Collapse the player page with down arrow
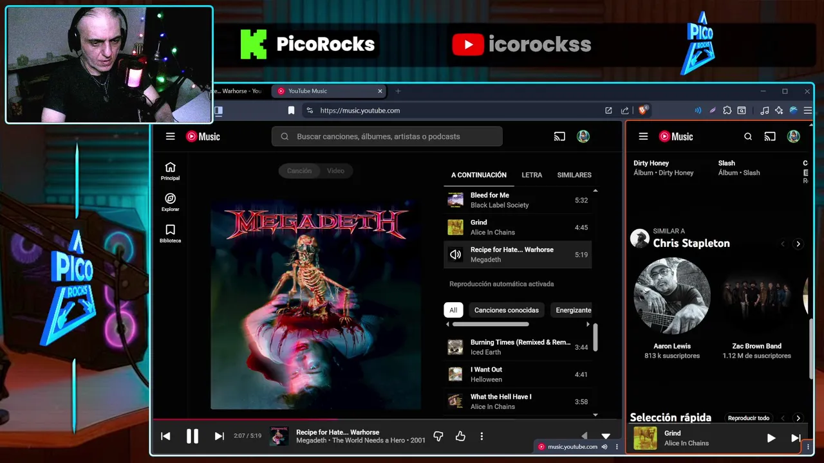The width and height of the screenshot is (824, 463). [606, 436]
